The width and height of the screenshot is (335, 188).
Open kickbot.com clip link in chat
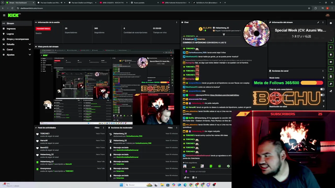point(224,95)
